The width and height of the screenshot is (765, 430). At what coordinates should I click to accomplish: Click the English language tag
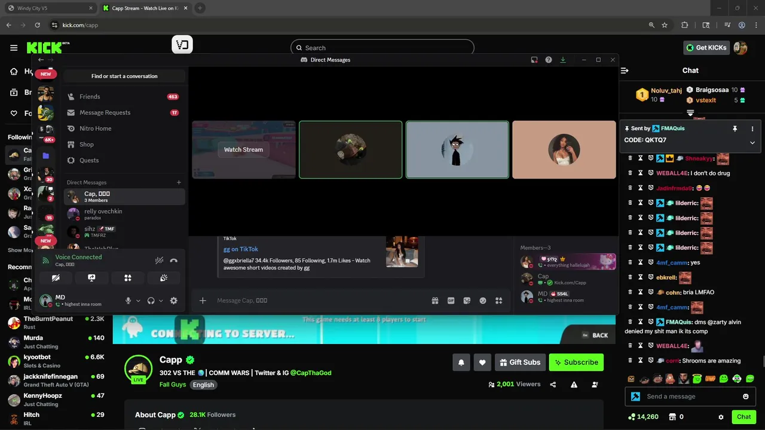pos(203,385)
